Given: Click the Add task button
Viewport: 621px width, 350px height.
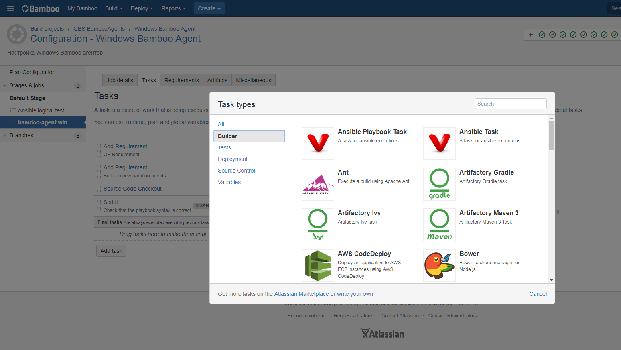Looking at the screenshot, I should tap(111, 251).
